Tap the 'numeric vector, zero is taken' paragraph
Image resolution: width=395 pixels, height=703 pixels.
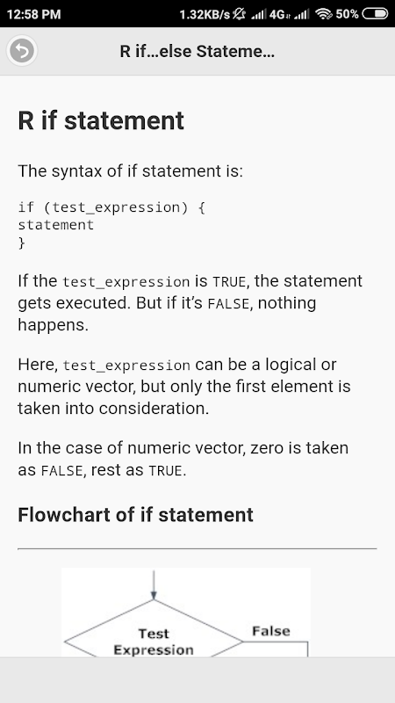[183, 459]
